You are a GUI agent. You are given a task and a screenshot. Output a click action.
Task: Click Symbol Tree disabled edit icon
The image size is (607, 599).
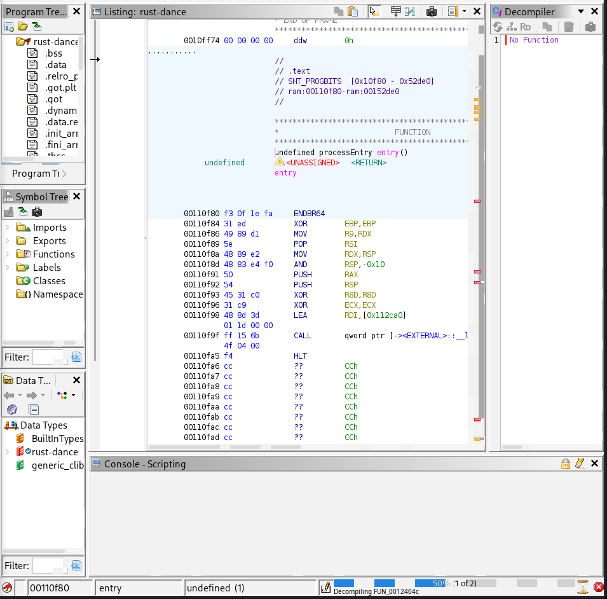[8, 212]
